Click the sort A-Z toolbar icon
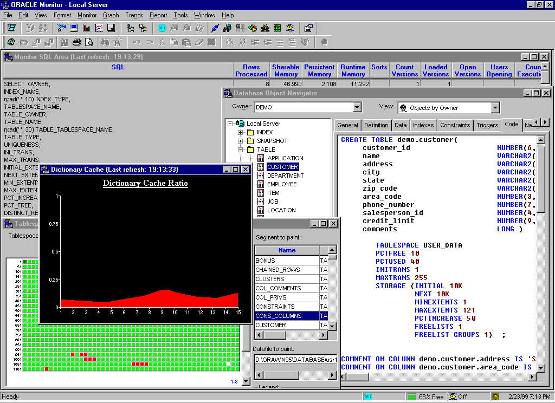The width and height of the screenshot is (555, 403). [x=43, y=28]
